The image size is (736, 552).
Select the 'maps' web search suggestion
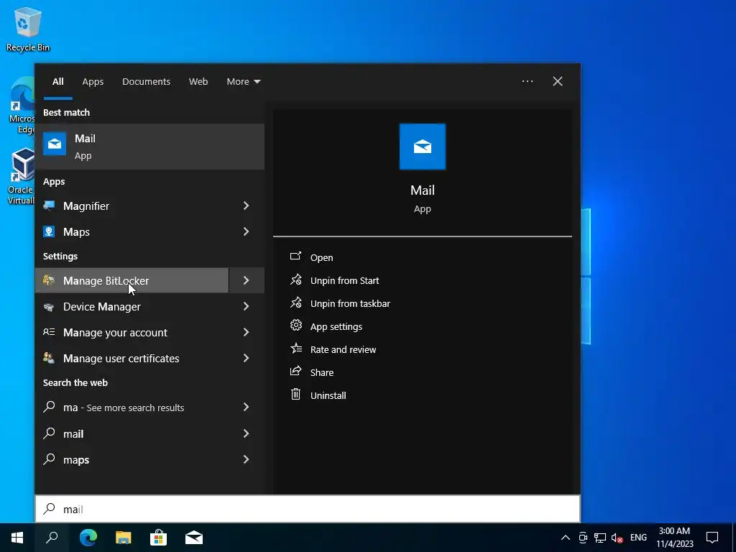pos(132,459)
